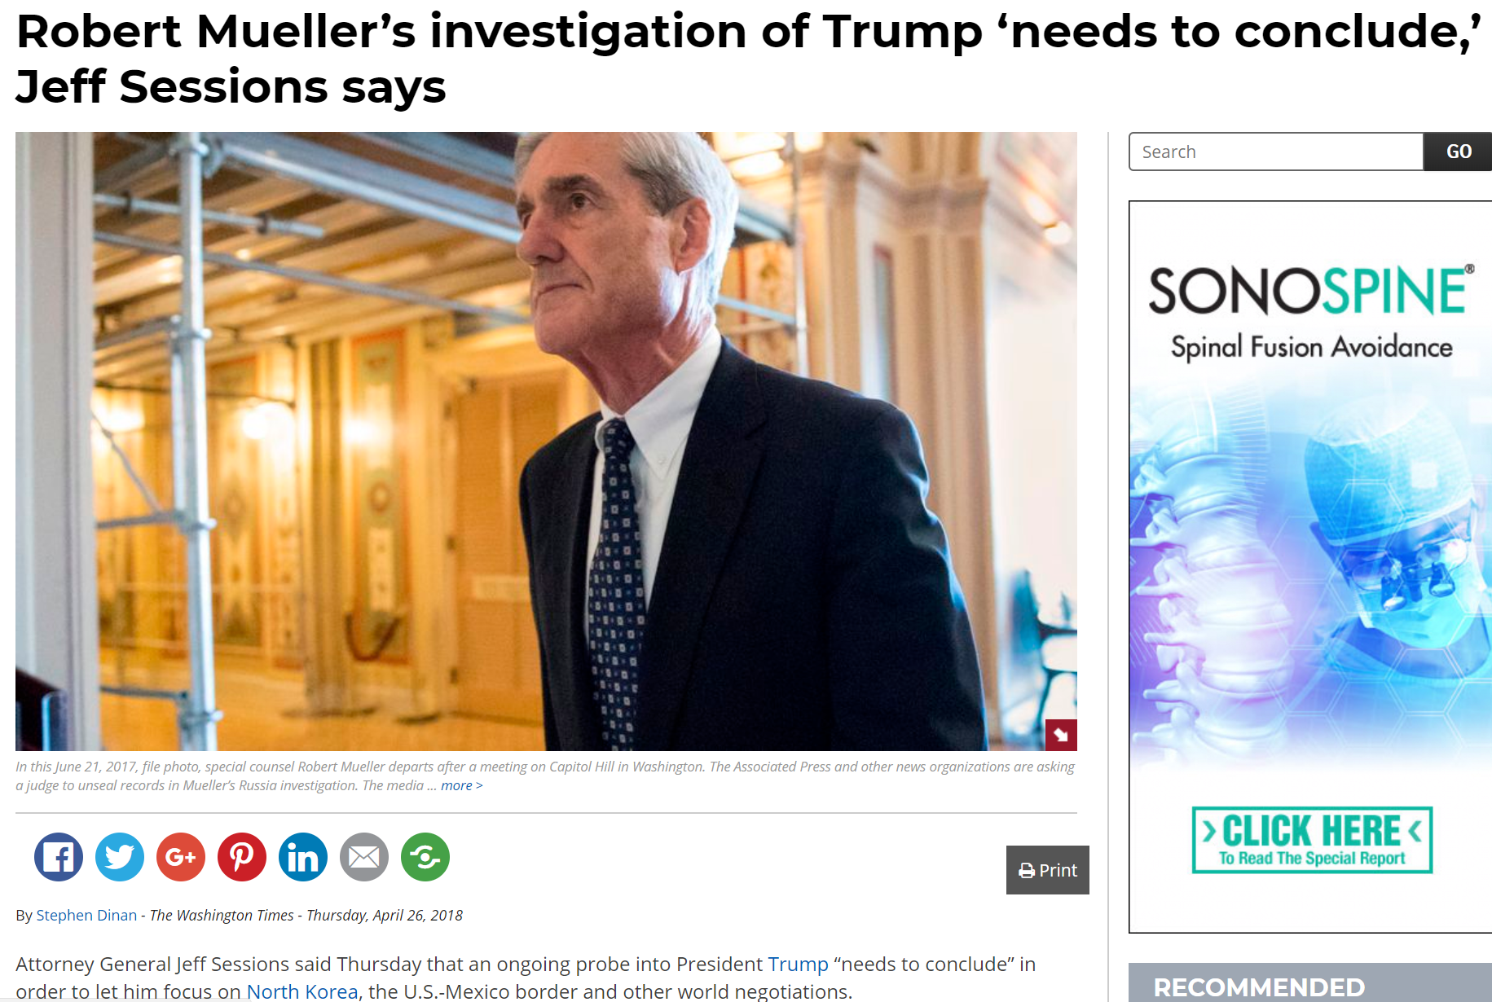The image size is (1492, 1002).
Task: Open Stephen Dinan author link
Action: click(x=86, y=915)
